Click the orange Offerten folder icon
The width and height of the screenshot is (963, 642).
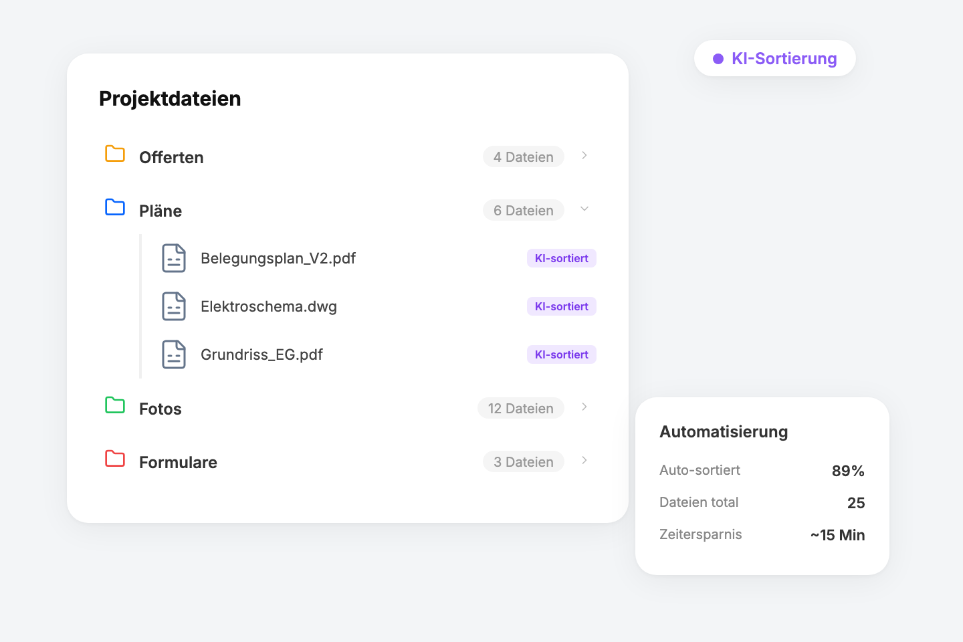pos(115,154)
